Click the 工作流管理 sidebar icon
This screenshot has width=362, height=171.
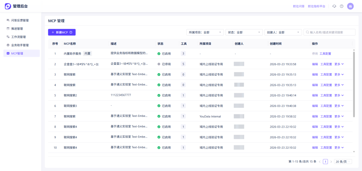(8, 37)
